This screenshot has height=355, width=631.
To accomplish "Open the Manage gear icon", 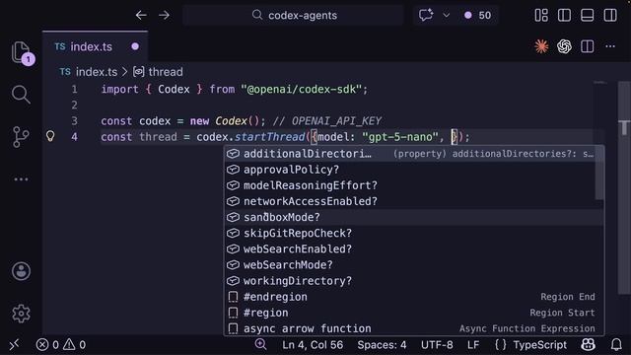I will tap(21, 314).
